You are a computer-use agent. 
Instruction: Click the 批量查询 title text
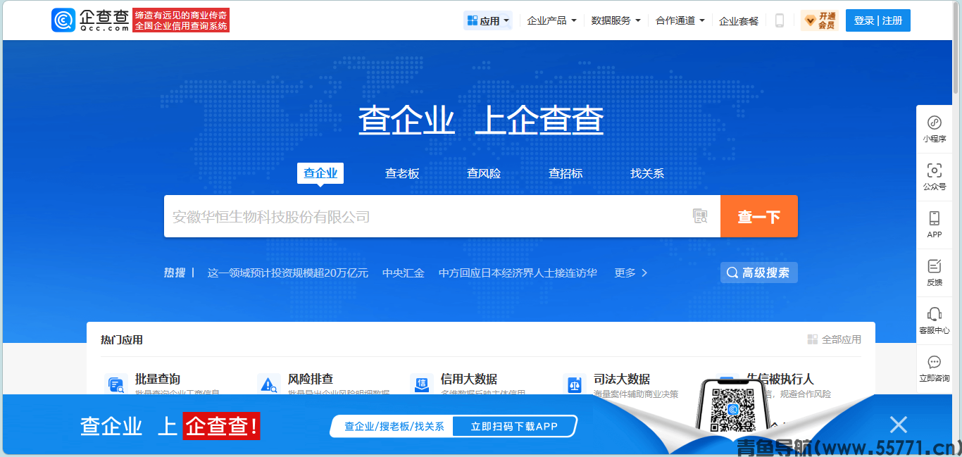pyautogui.click(x=158, y=379)
